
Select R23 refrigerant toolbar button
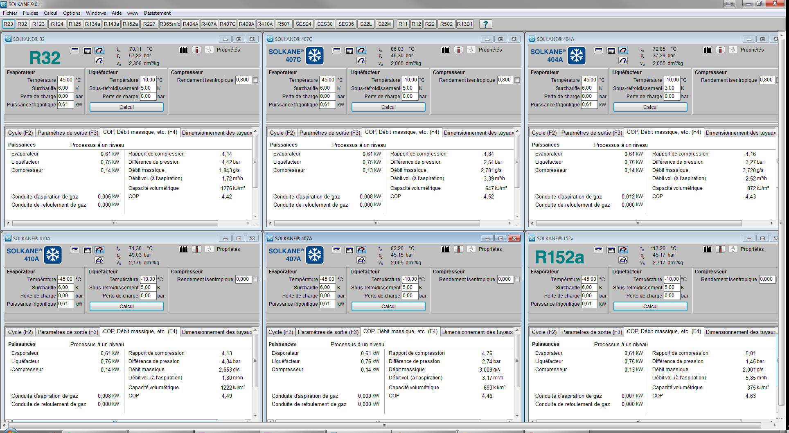pos(8,24)
